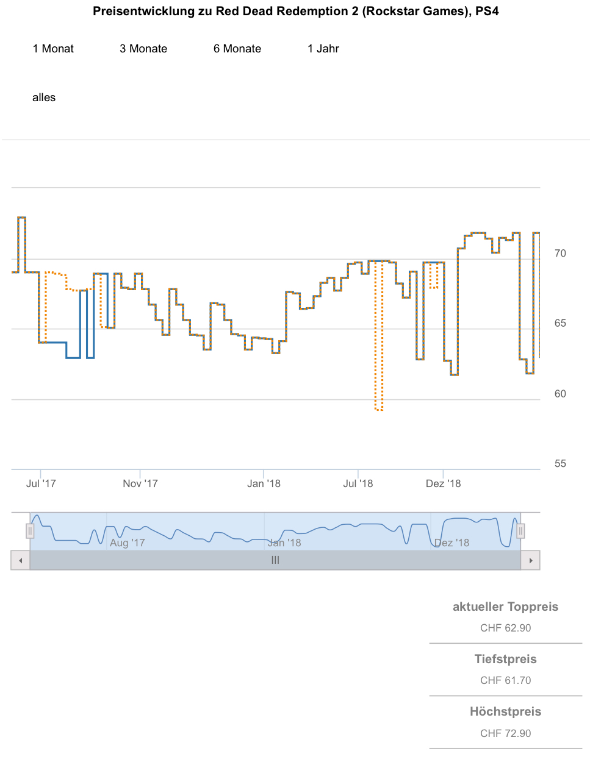Click the scrollbar thumb grip below the navigator
The image size is (590, 765).
(x=275, y=560)
